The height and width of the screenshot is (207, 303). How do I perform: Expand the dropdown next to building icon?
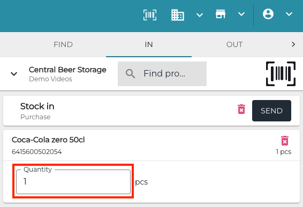point(200,14)
